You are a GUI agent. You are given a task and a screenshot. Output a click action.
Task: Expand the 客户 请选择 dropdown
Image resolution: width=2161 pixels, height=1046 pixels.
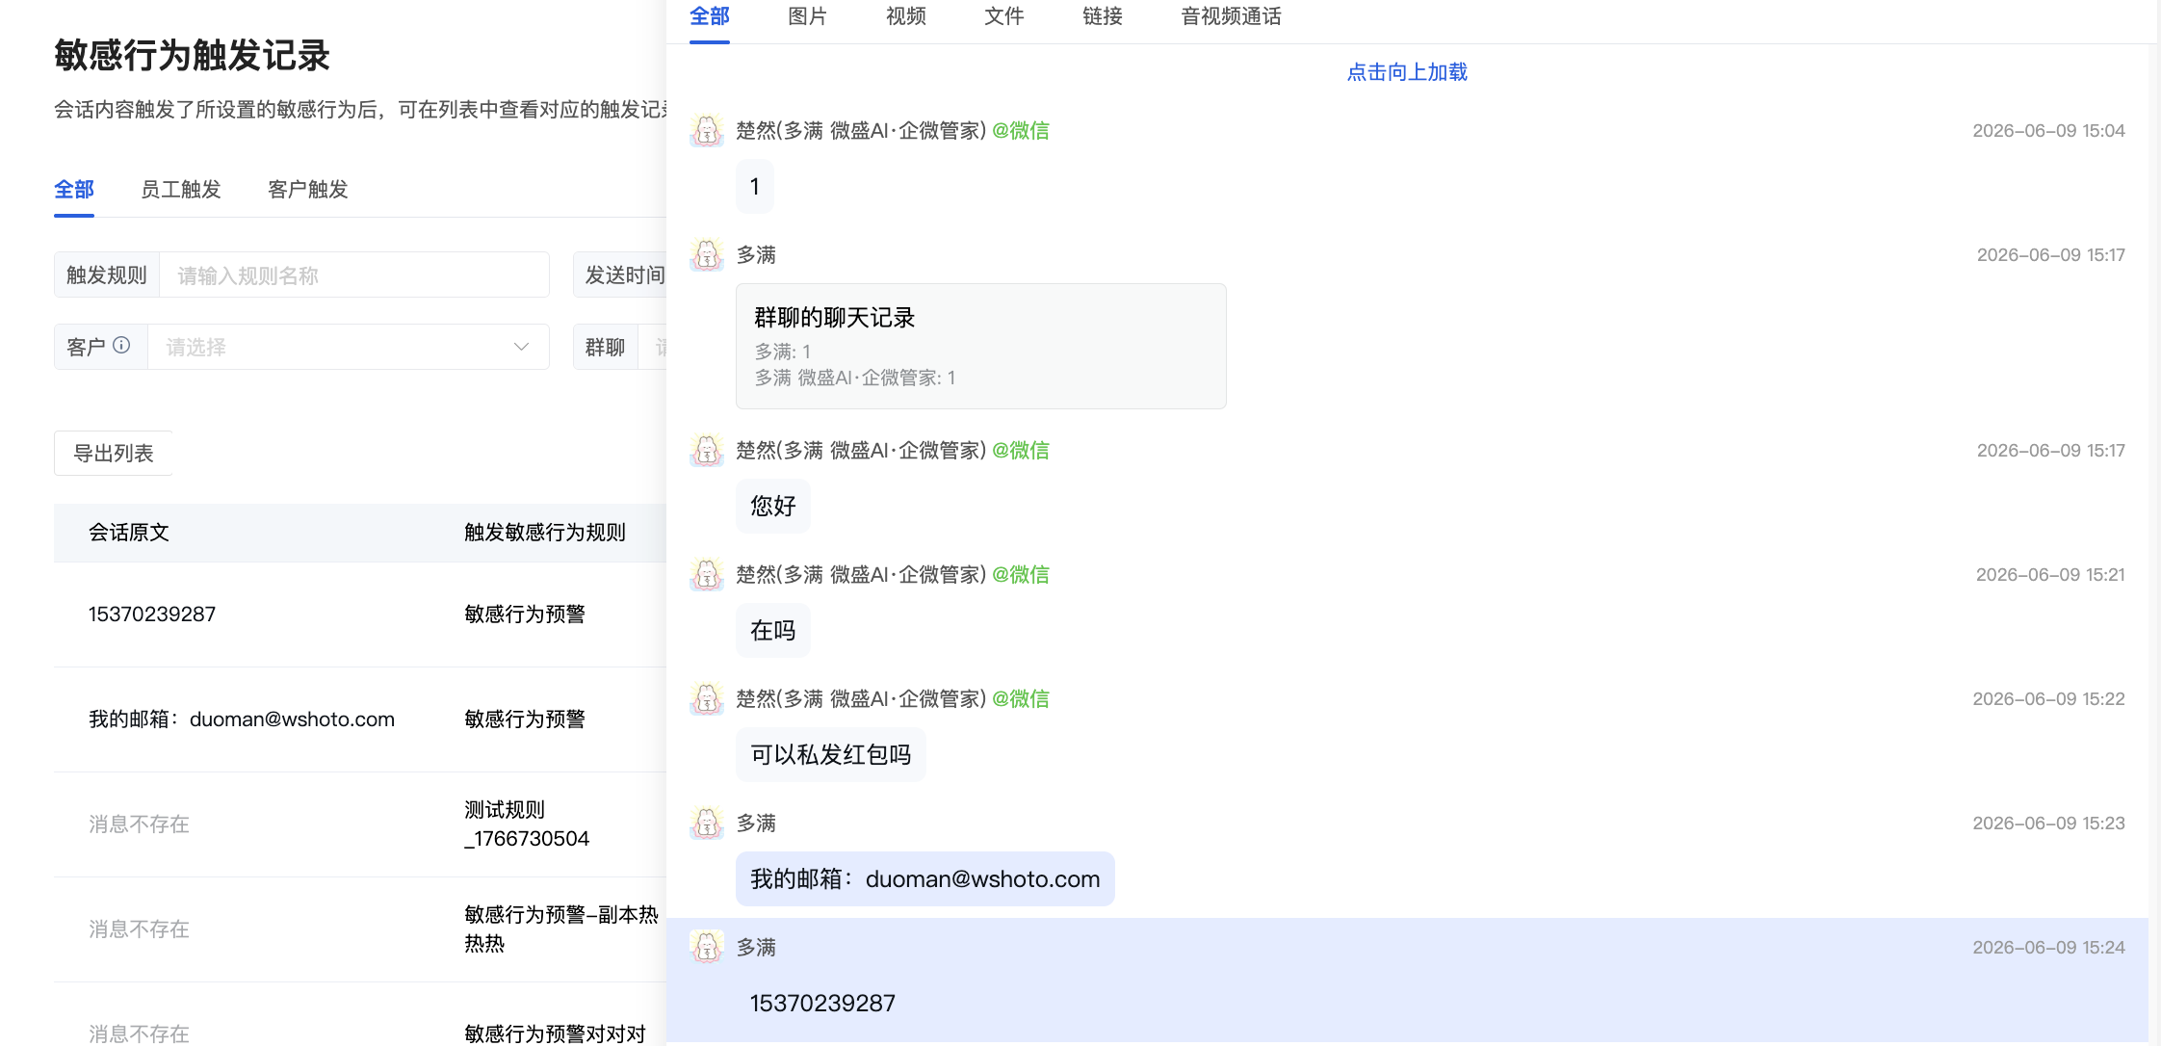(x=349, y=347)
